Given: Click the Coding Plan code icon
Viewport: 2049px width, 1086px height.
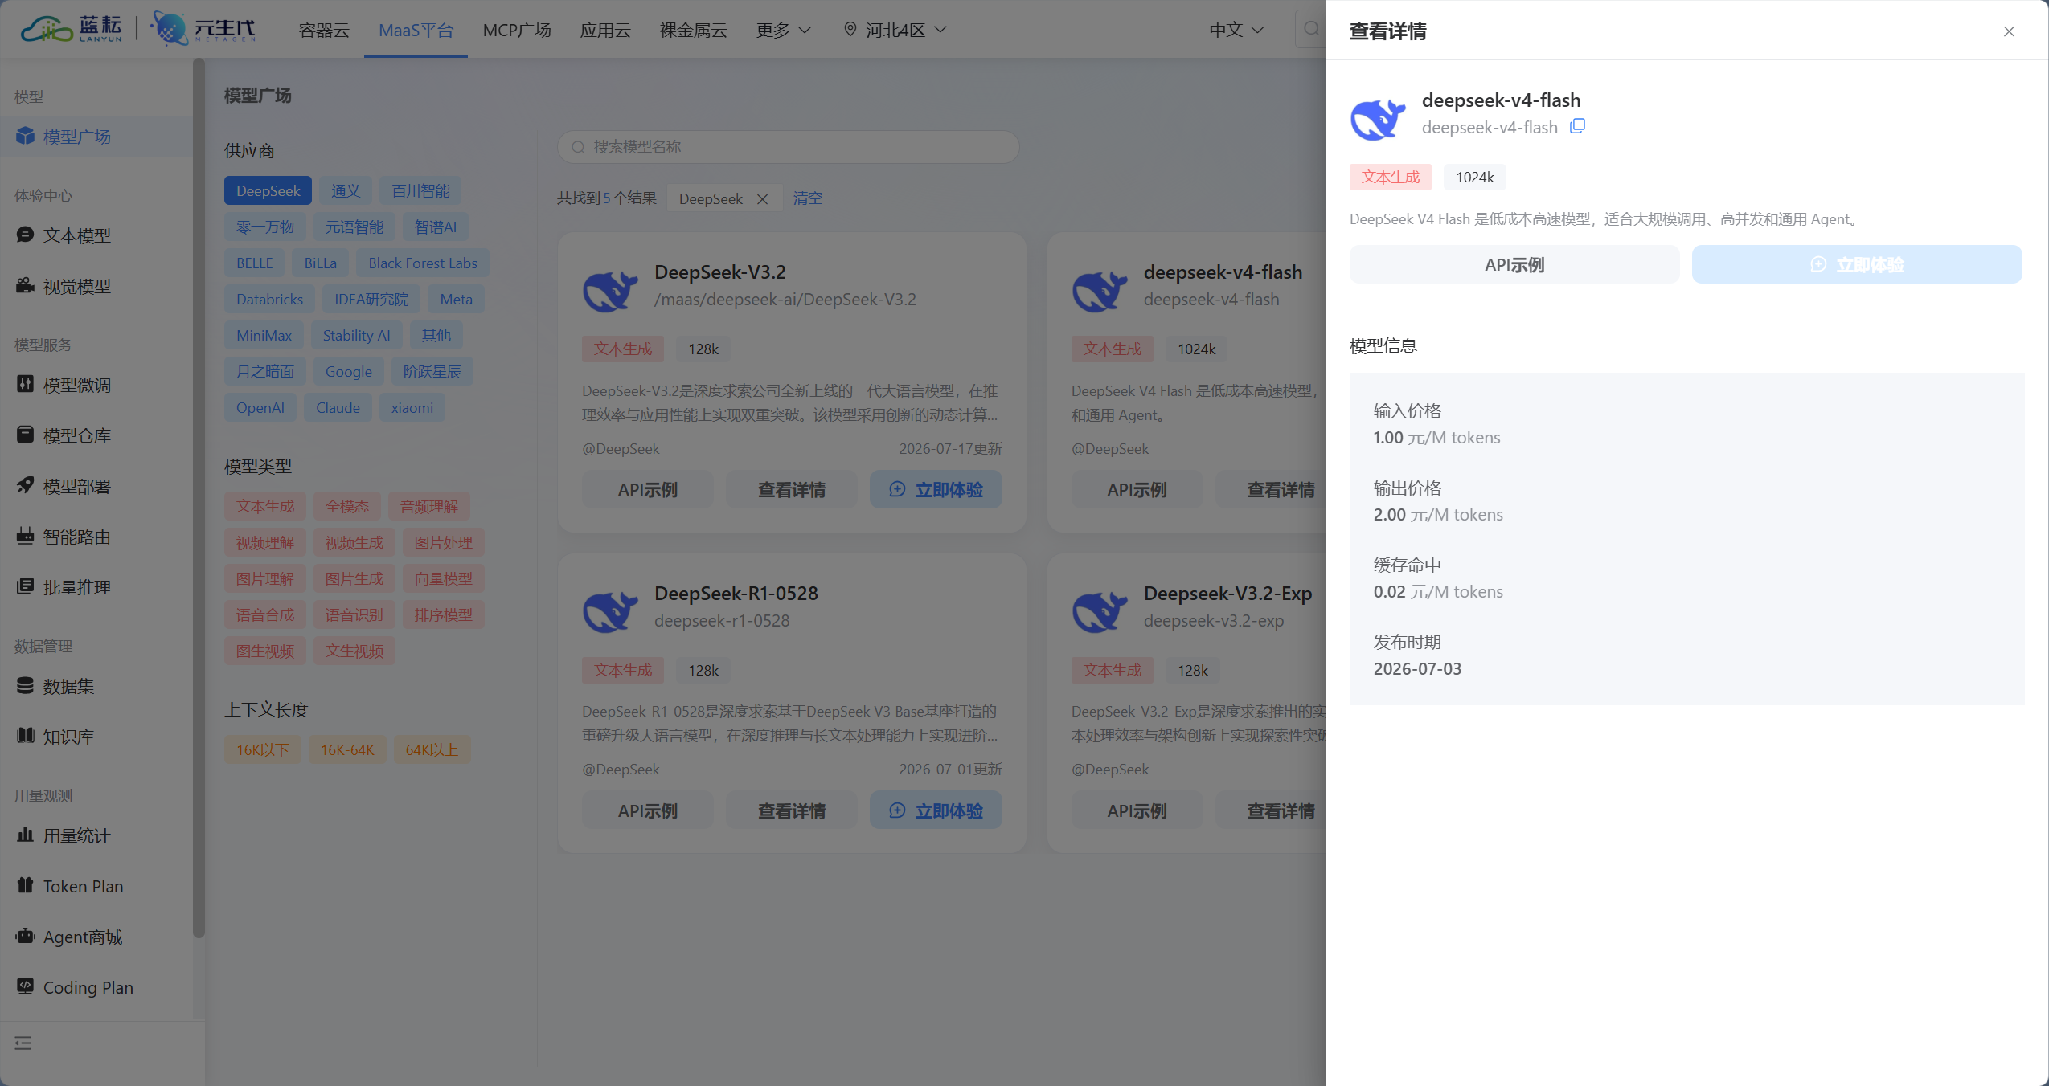Looking at the screenshot, I should point(25,986).
